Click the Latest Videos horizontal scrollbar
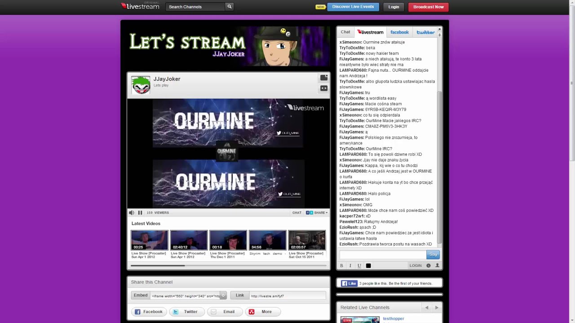 228,266
